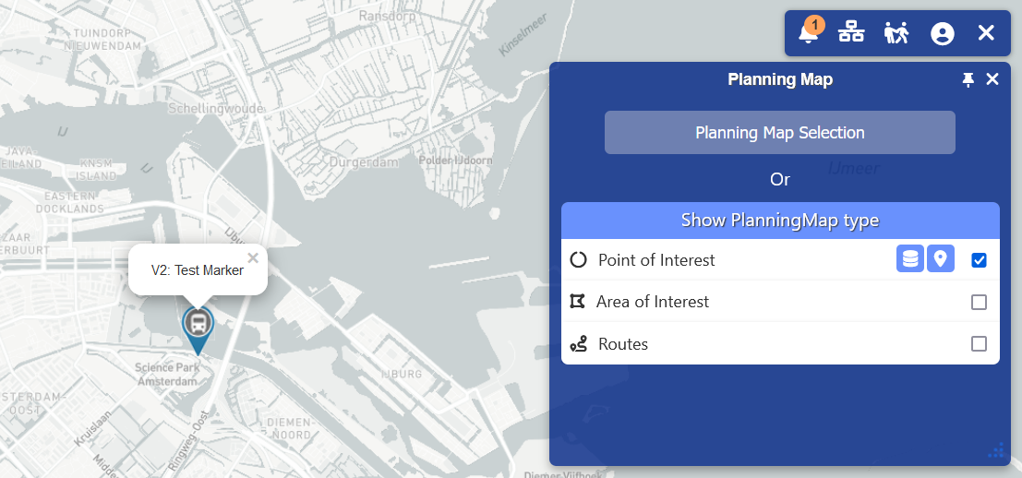Select the Routes row label

pyautogui.click(x=623, y=344)
